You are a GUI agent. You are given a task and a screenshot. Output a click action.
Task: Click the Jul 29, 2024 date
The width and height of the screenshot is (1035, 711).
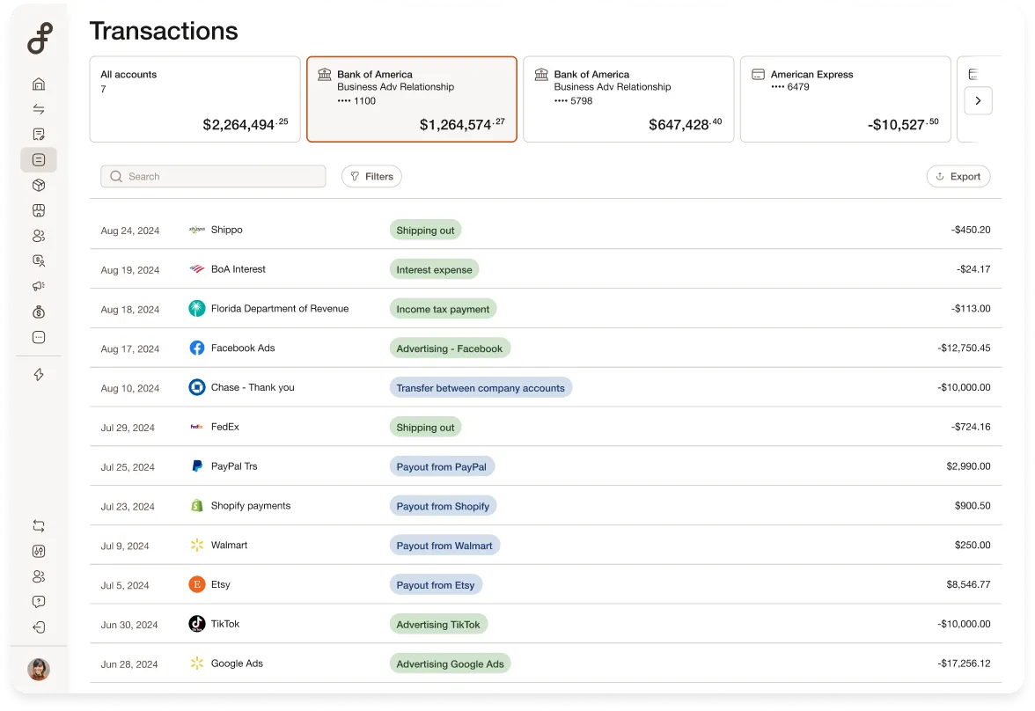click(x=128, y=428)
